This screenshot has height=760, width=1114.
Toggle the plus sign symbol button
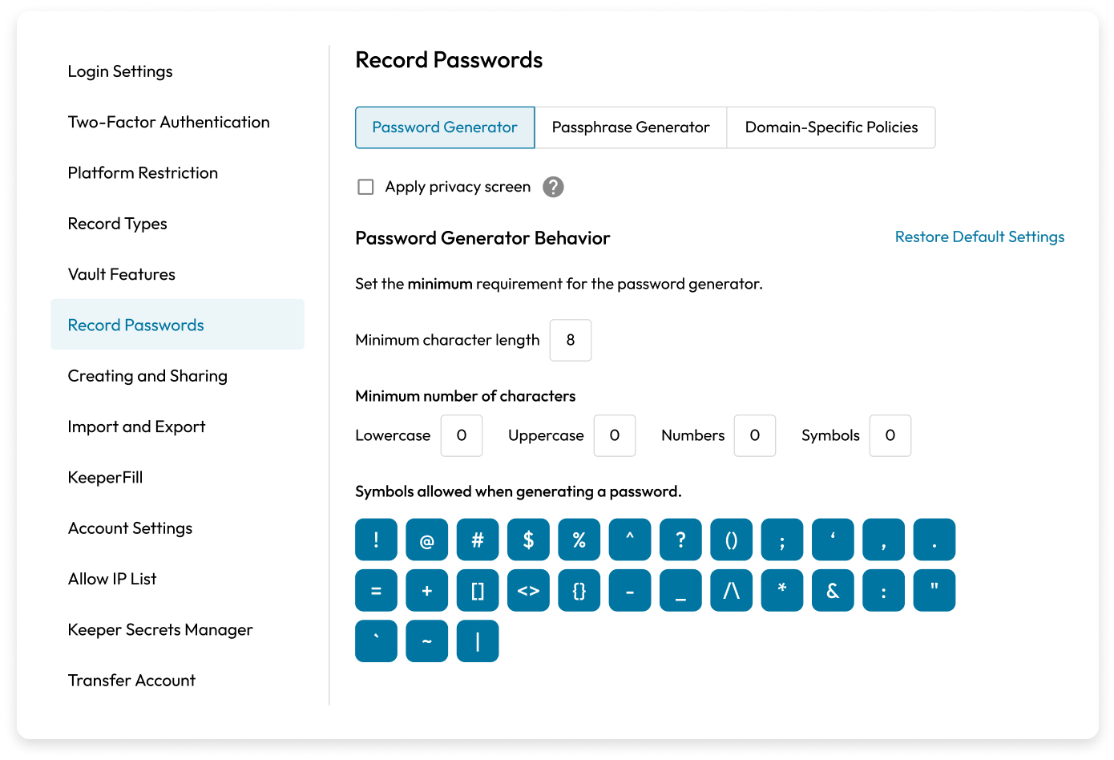pyautogui.click(x=426, y=591)
